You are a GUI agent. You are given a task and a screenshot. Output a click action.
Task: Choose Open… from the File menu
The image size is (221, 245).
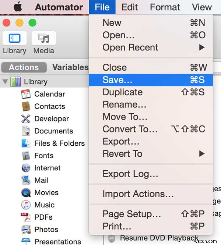click(x=151, y=35)
